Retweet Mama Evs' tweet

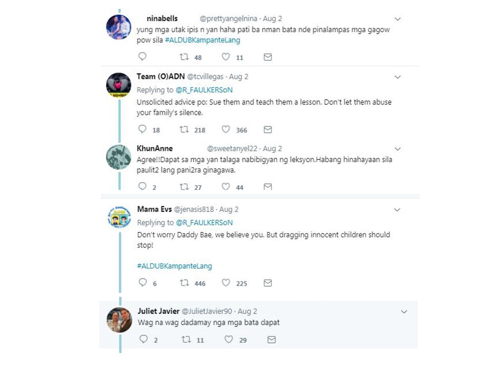point(184,283)
